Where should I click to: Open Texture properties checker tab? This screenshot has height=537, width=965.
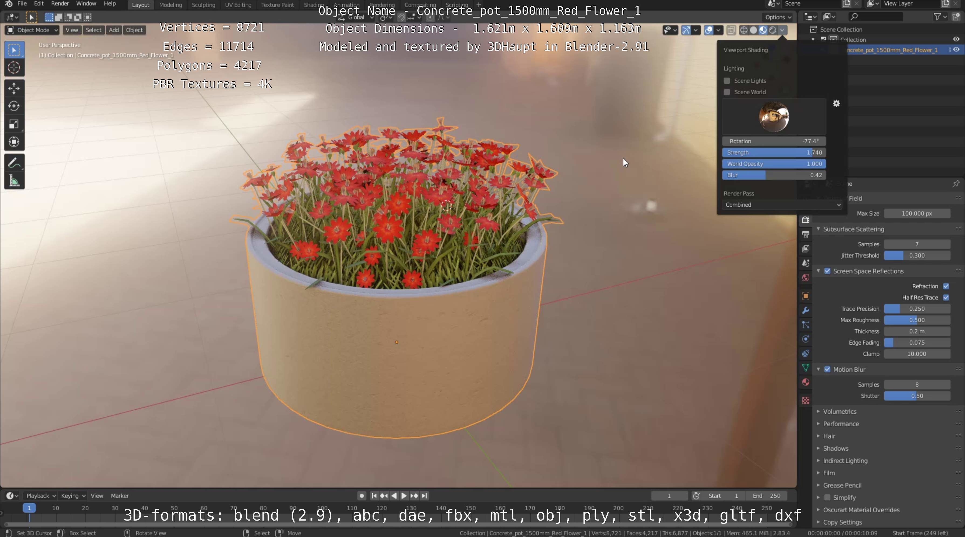pyautogui.click(x=806, y=400)
